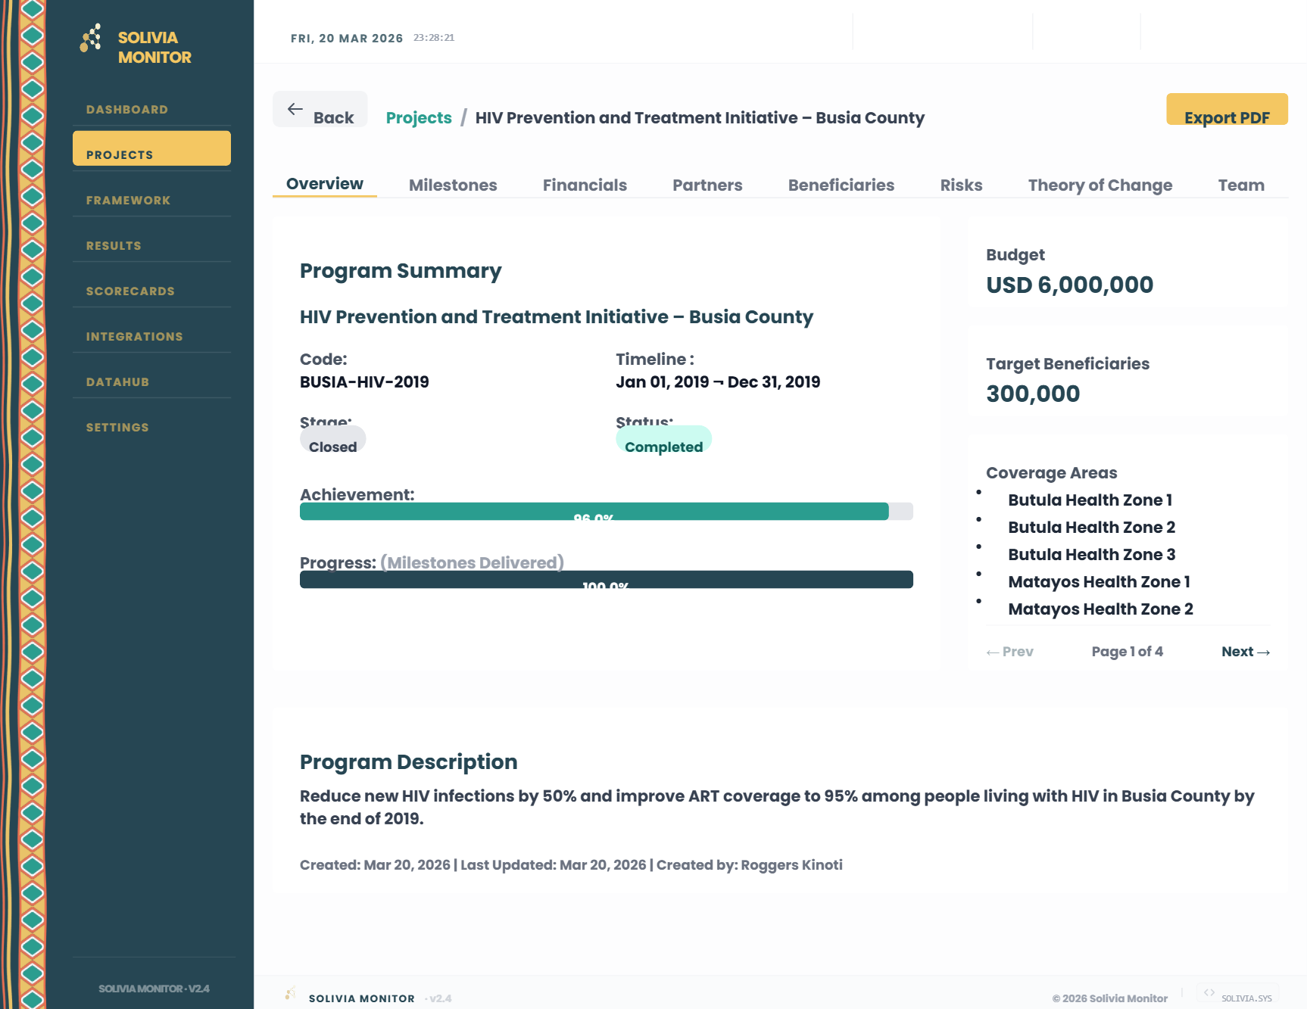This screenshot has height=1009, width=1307.
Task: Open the Dashboard section in the sidebar
Action: point(126,109)
